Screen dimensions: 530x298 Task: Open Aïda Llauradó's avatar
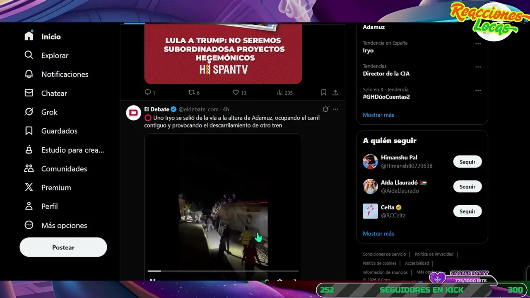(x=370, y=186)
